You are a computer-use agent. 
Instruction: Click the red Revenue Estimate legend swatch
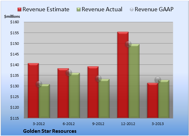click(x=19, y=9)
